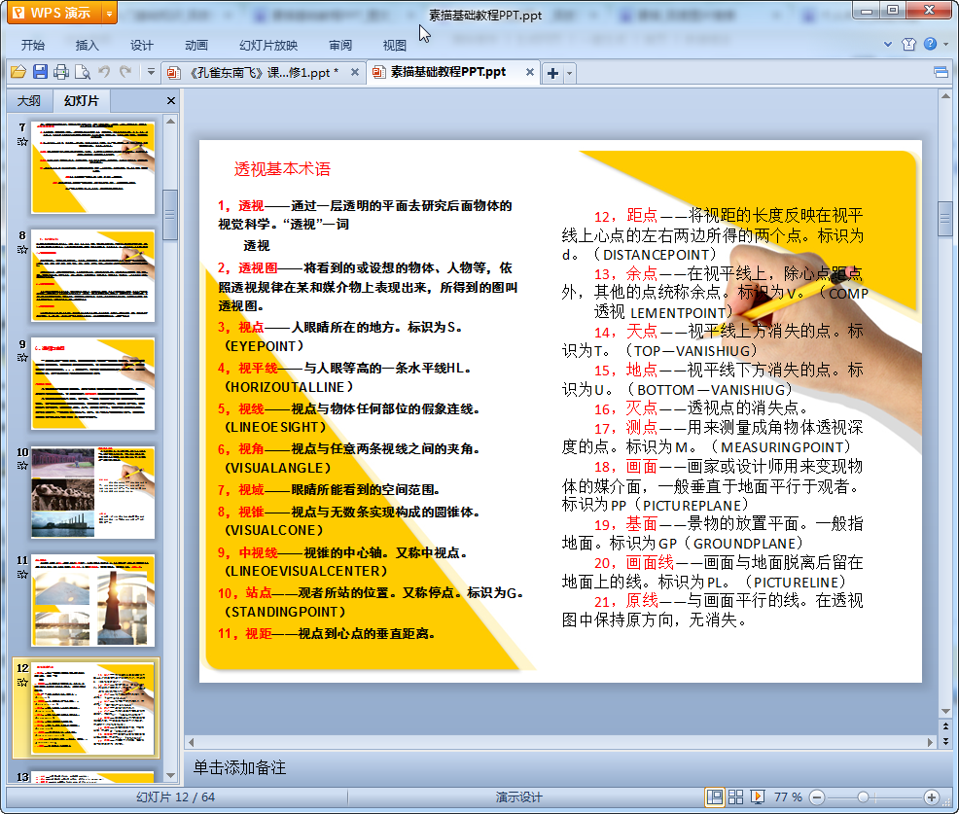Click main editor scroll down arrow
This screenshot has height=814, width=959.
[x=945, y=711]
